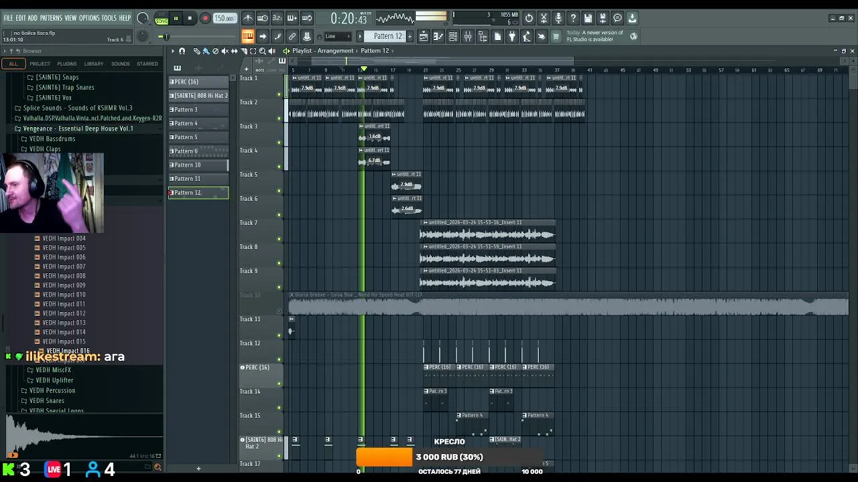Mute Track 15 with its green light
Screen dimensions: 858x482
(280, 432)
